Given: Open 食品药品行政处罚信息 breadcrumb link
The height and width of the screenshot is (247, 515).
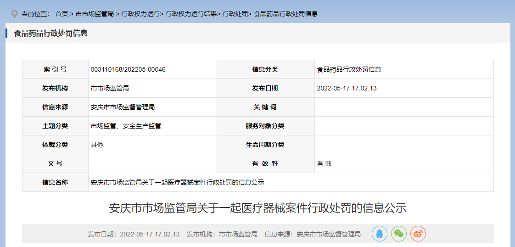Looking at the screenshot, I should click(x=286, y=14).
